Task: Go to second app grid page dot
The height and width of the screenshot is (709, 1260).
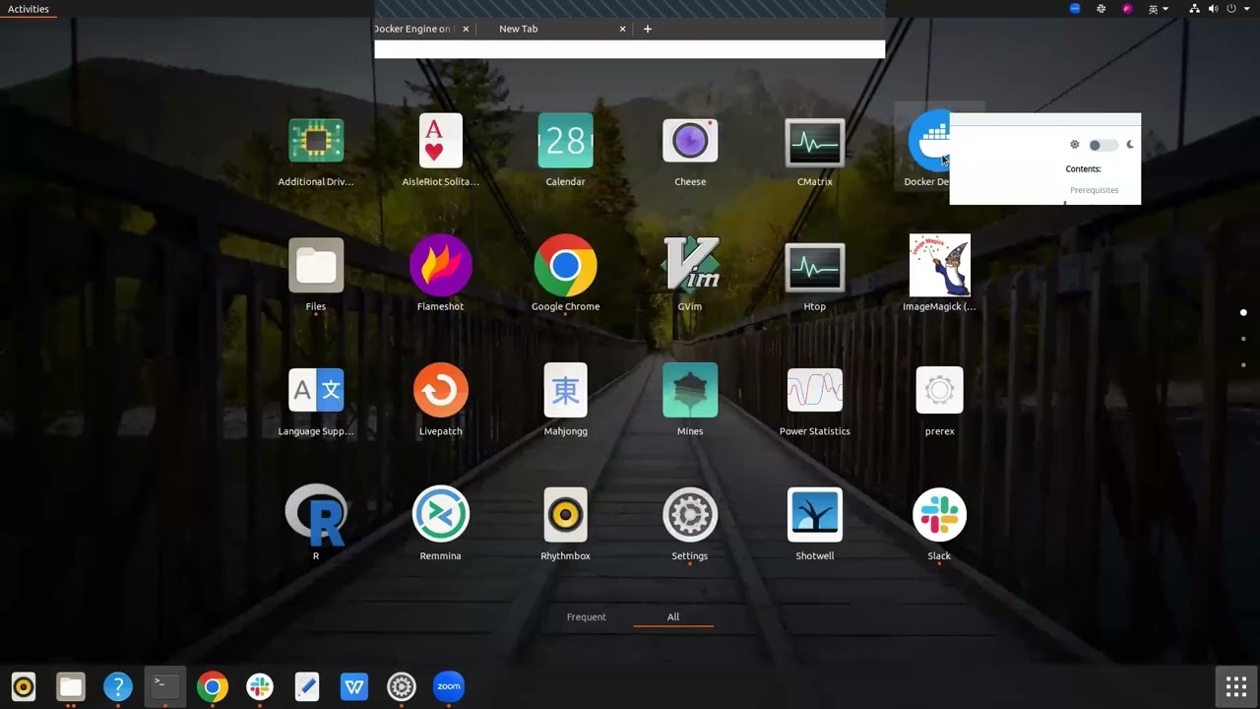Action: [1243, 339]
